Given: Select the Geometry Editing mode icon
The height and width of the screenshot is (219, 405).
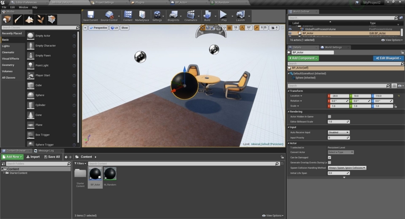Looking at the screenshot, I should [x=51, y=19].
